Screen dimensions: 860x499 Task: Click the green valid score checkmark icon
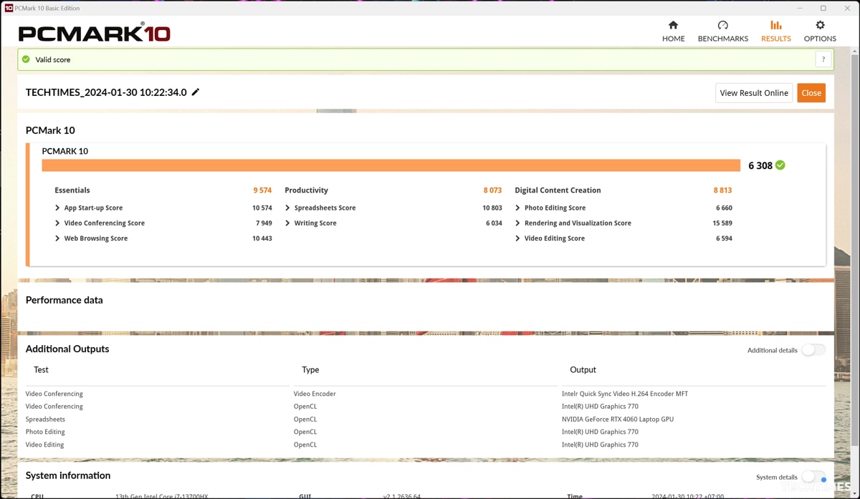pyautogui.click(x=26, y=59)
